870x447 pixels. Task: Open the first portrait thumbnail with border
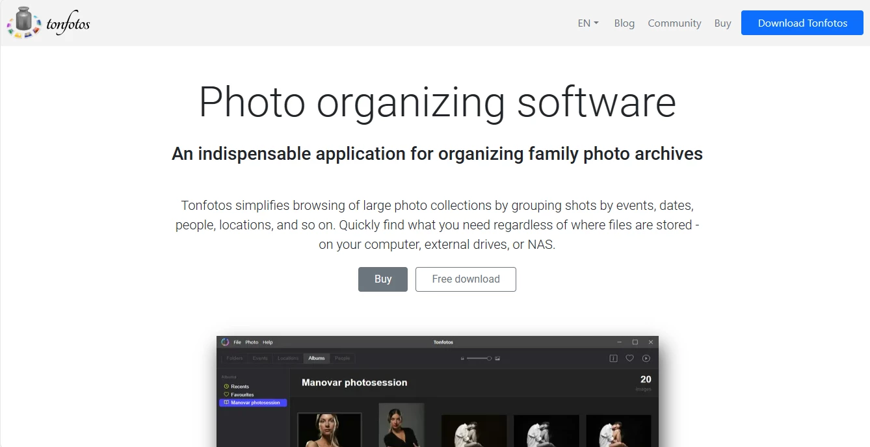click(330, 430)
